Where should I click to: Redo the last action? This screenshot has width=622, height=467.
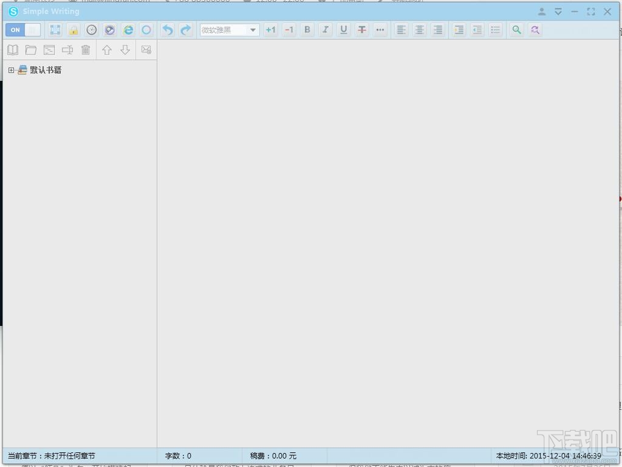(186, 30)
